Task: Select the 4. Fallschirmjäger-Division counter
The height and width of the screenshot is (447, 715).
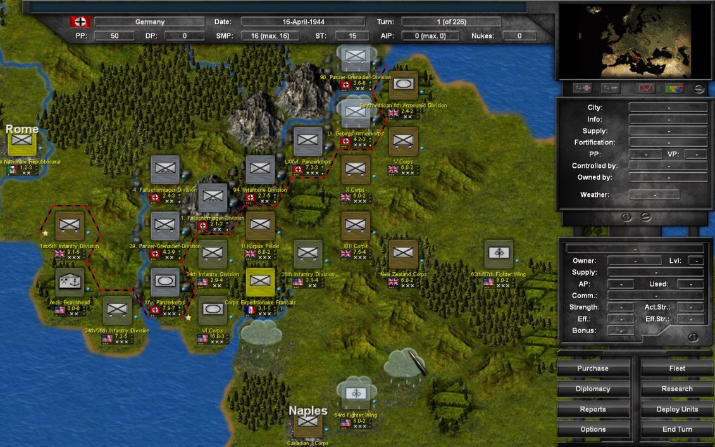Action: (165, 169)
